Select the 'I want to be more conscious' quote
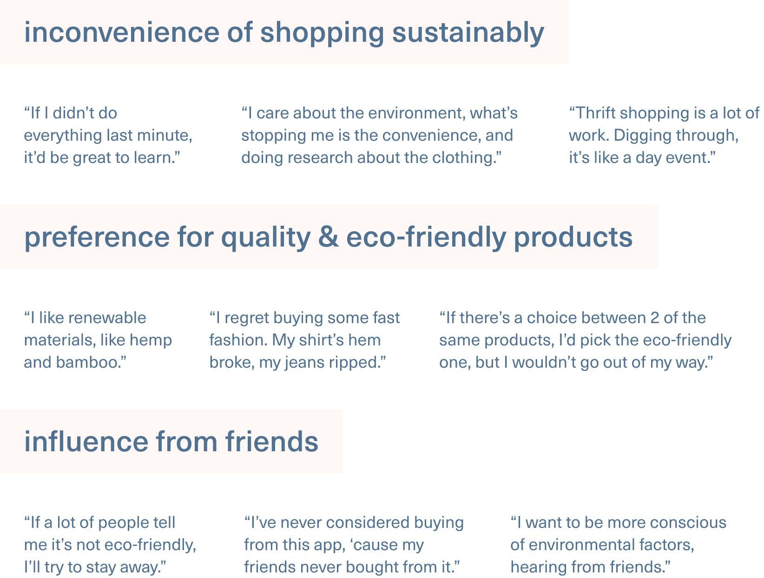The height and width of the screenshot is (578, 764). (618, 545)
